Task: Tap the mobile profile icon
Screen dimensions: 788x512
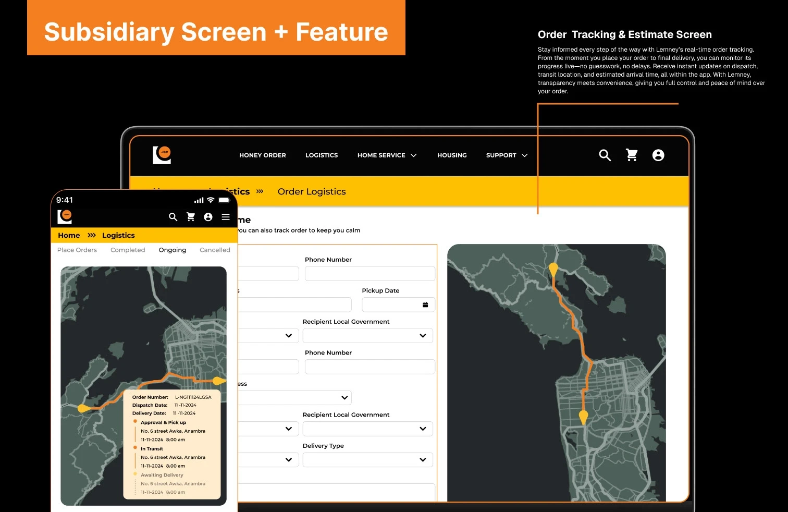Action: tap(208, 217)
